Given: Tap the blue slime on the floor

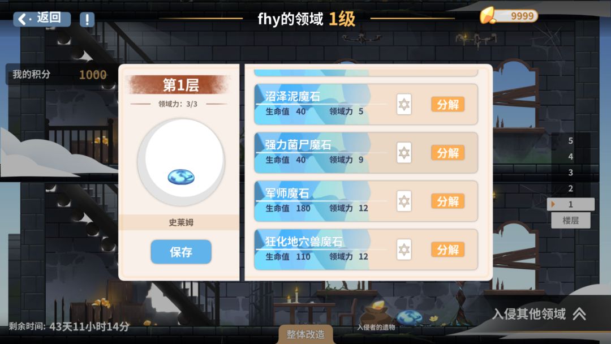Looking at the screenshot, I should click(x=409, y=317).
